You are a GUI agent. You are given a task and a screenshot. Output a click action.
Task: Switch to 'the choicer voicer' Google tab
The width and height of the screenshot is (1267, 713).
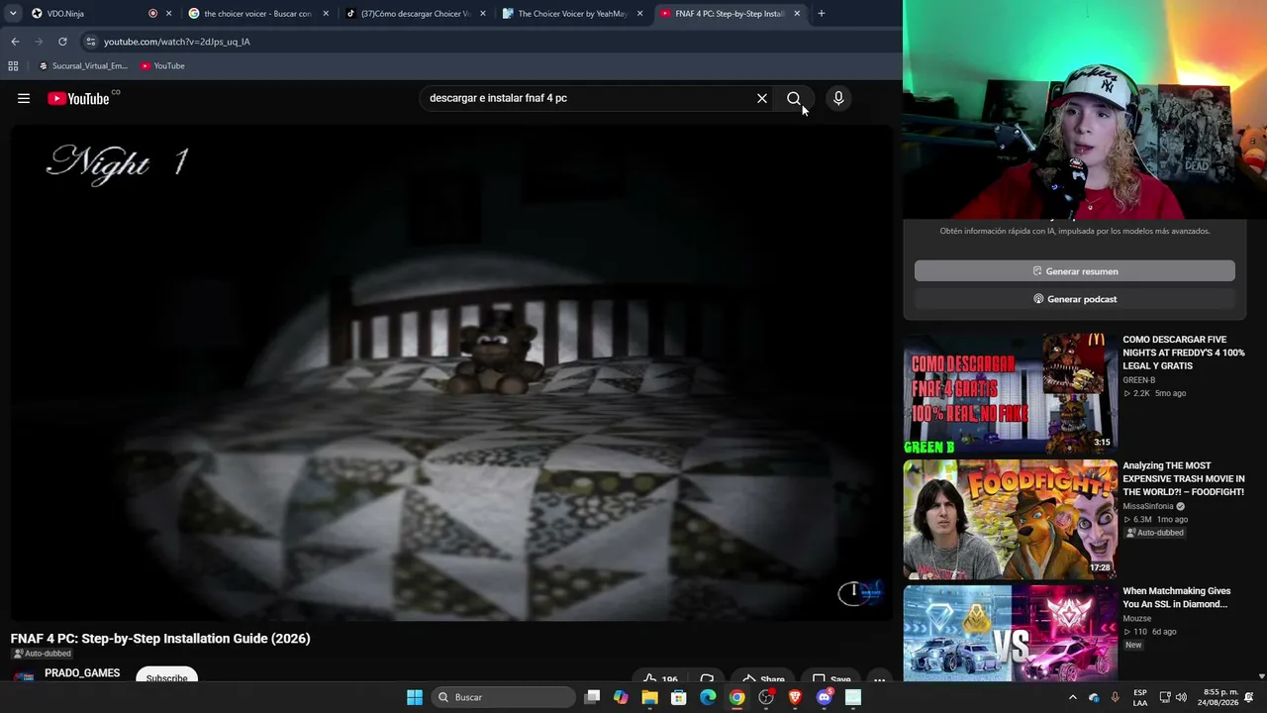pos(258,14)
